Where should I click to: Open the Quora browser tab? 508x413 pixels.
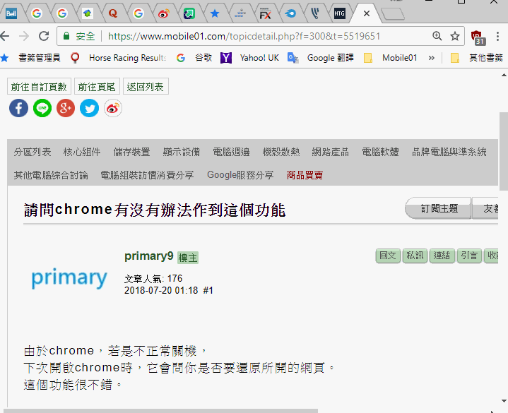pyautogui.click(x=113, y=13)
